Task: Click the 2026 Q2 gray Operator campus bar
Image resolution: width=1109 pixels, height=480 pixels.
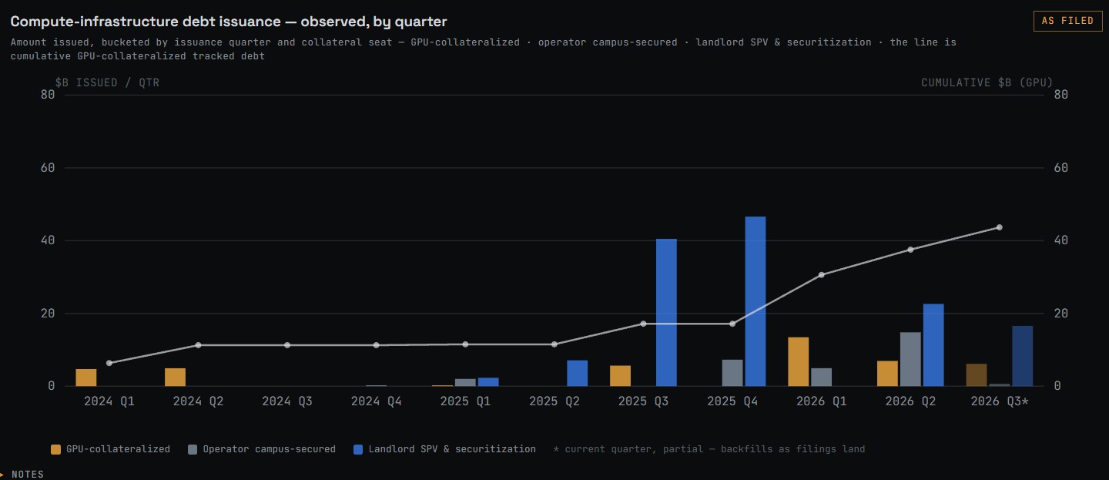Action: (910, 359)
